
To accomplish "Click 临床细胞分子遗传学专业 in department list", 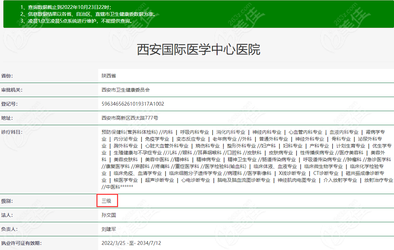I will pos(196,173).
